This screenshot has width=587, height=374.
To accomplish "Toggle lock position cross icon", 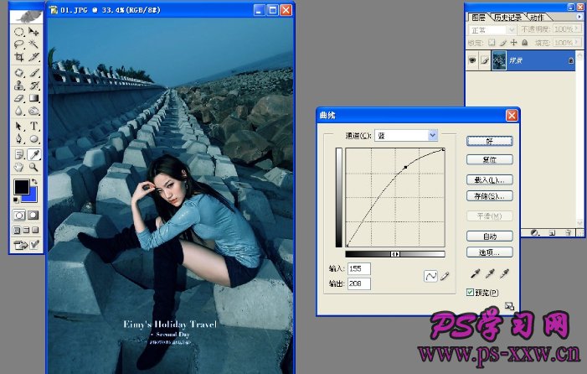I will tap(513, 43).
